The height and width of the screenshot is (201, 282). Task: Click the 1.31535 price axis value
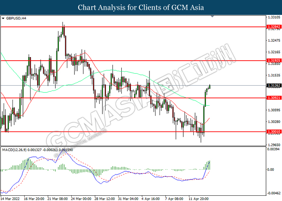pyautogui.click(x=274, y=75)
